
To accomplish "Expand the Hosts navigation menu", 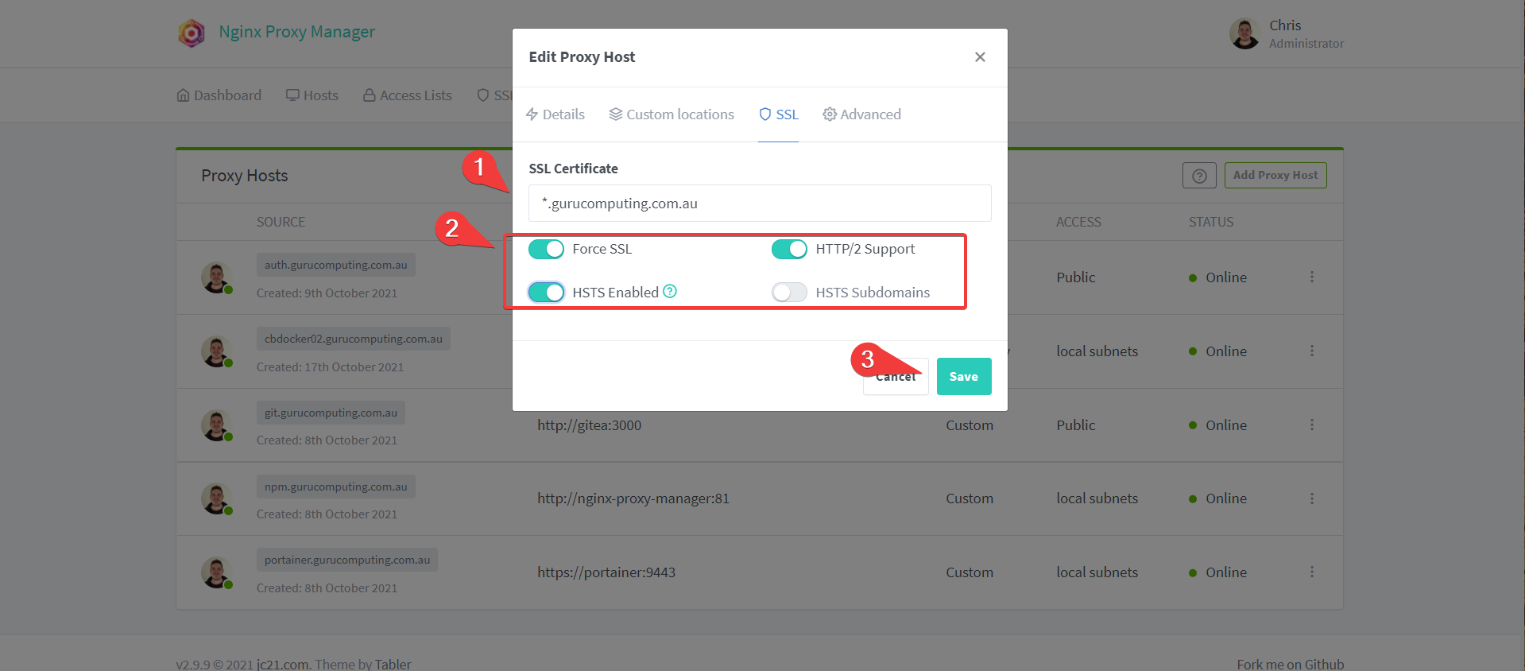I will pyautogui.click(x=312, y=95).
